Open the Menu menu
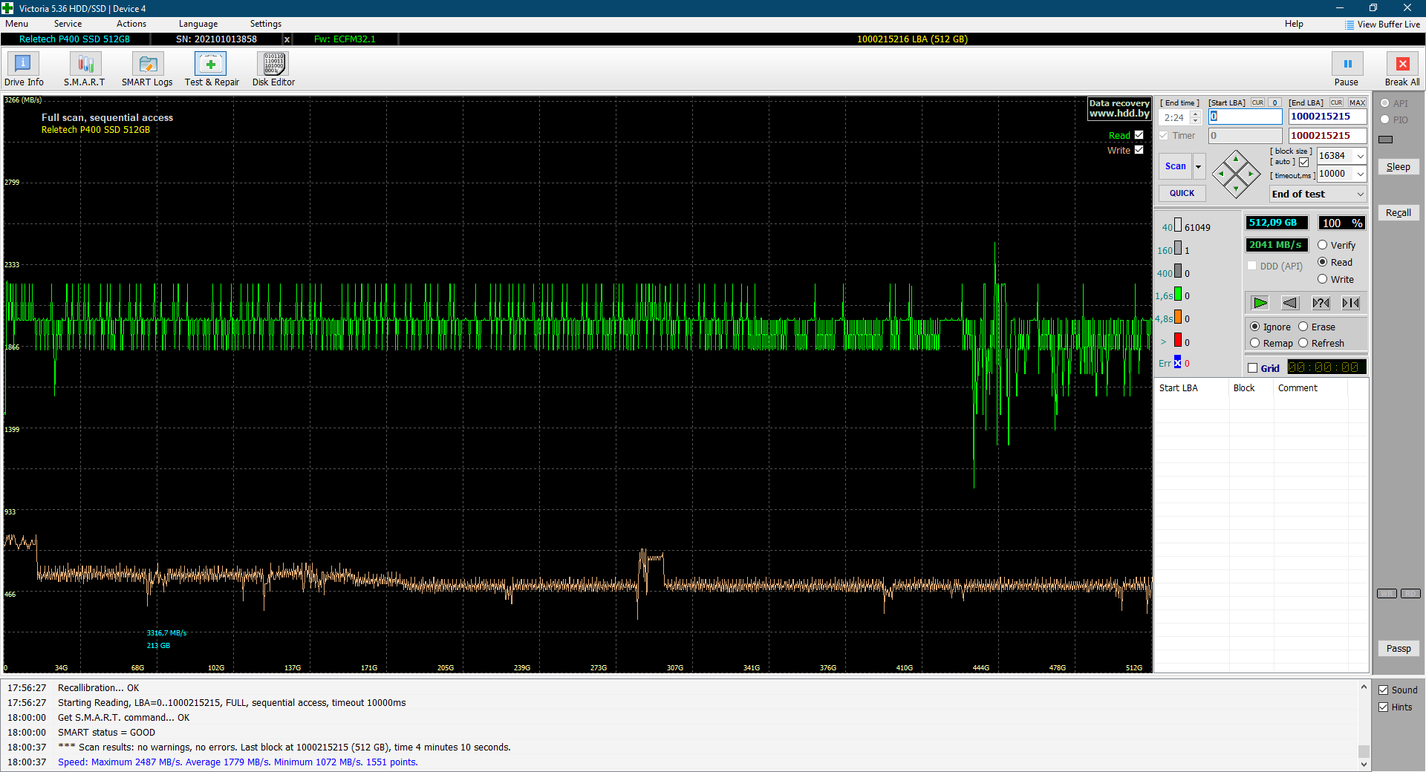Screen dimensions: 1426x772 (16, 24)
